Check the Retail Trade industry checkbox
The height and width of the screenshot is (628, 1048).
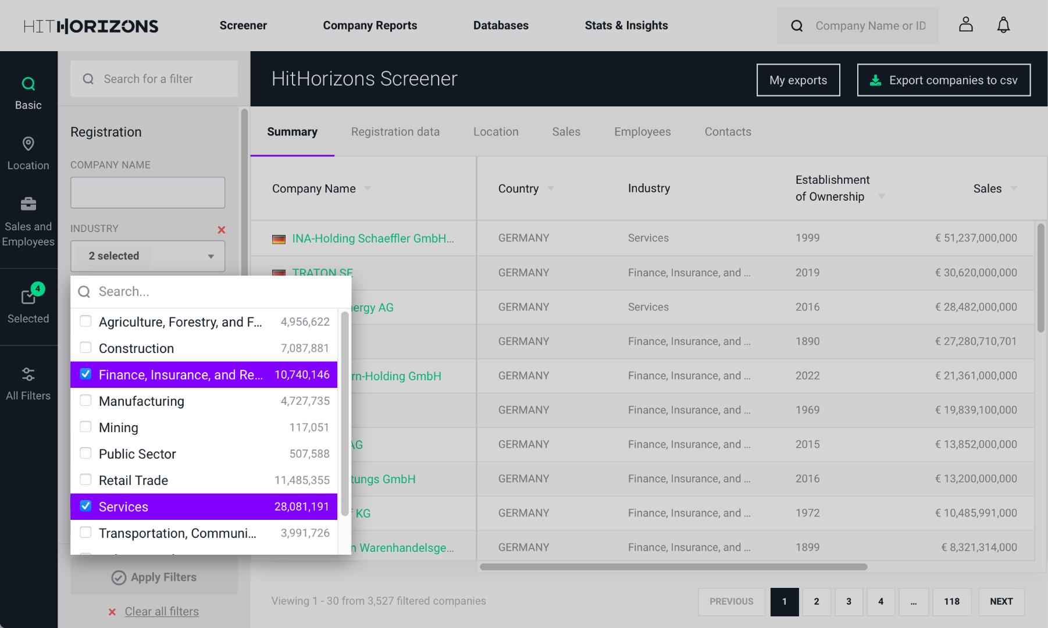point(85,479)
